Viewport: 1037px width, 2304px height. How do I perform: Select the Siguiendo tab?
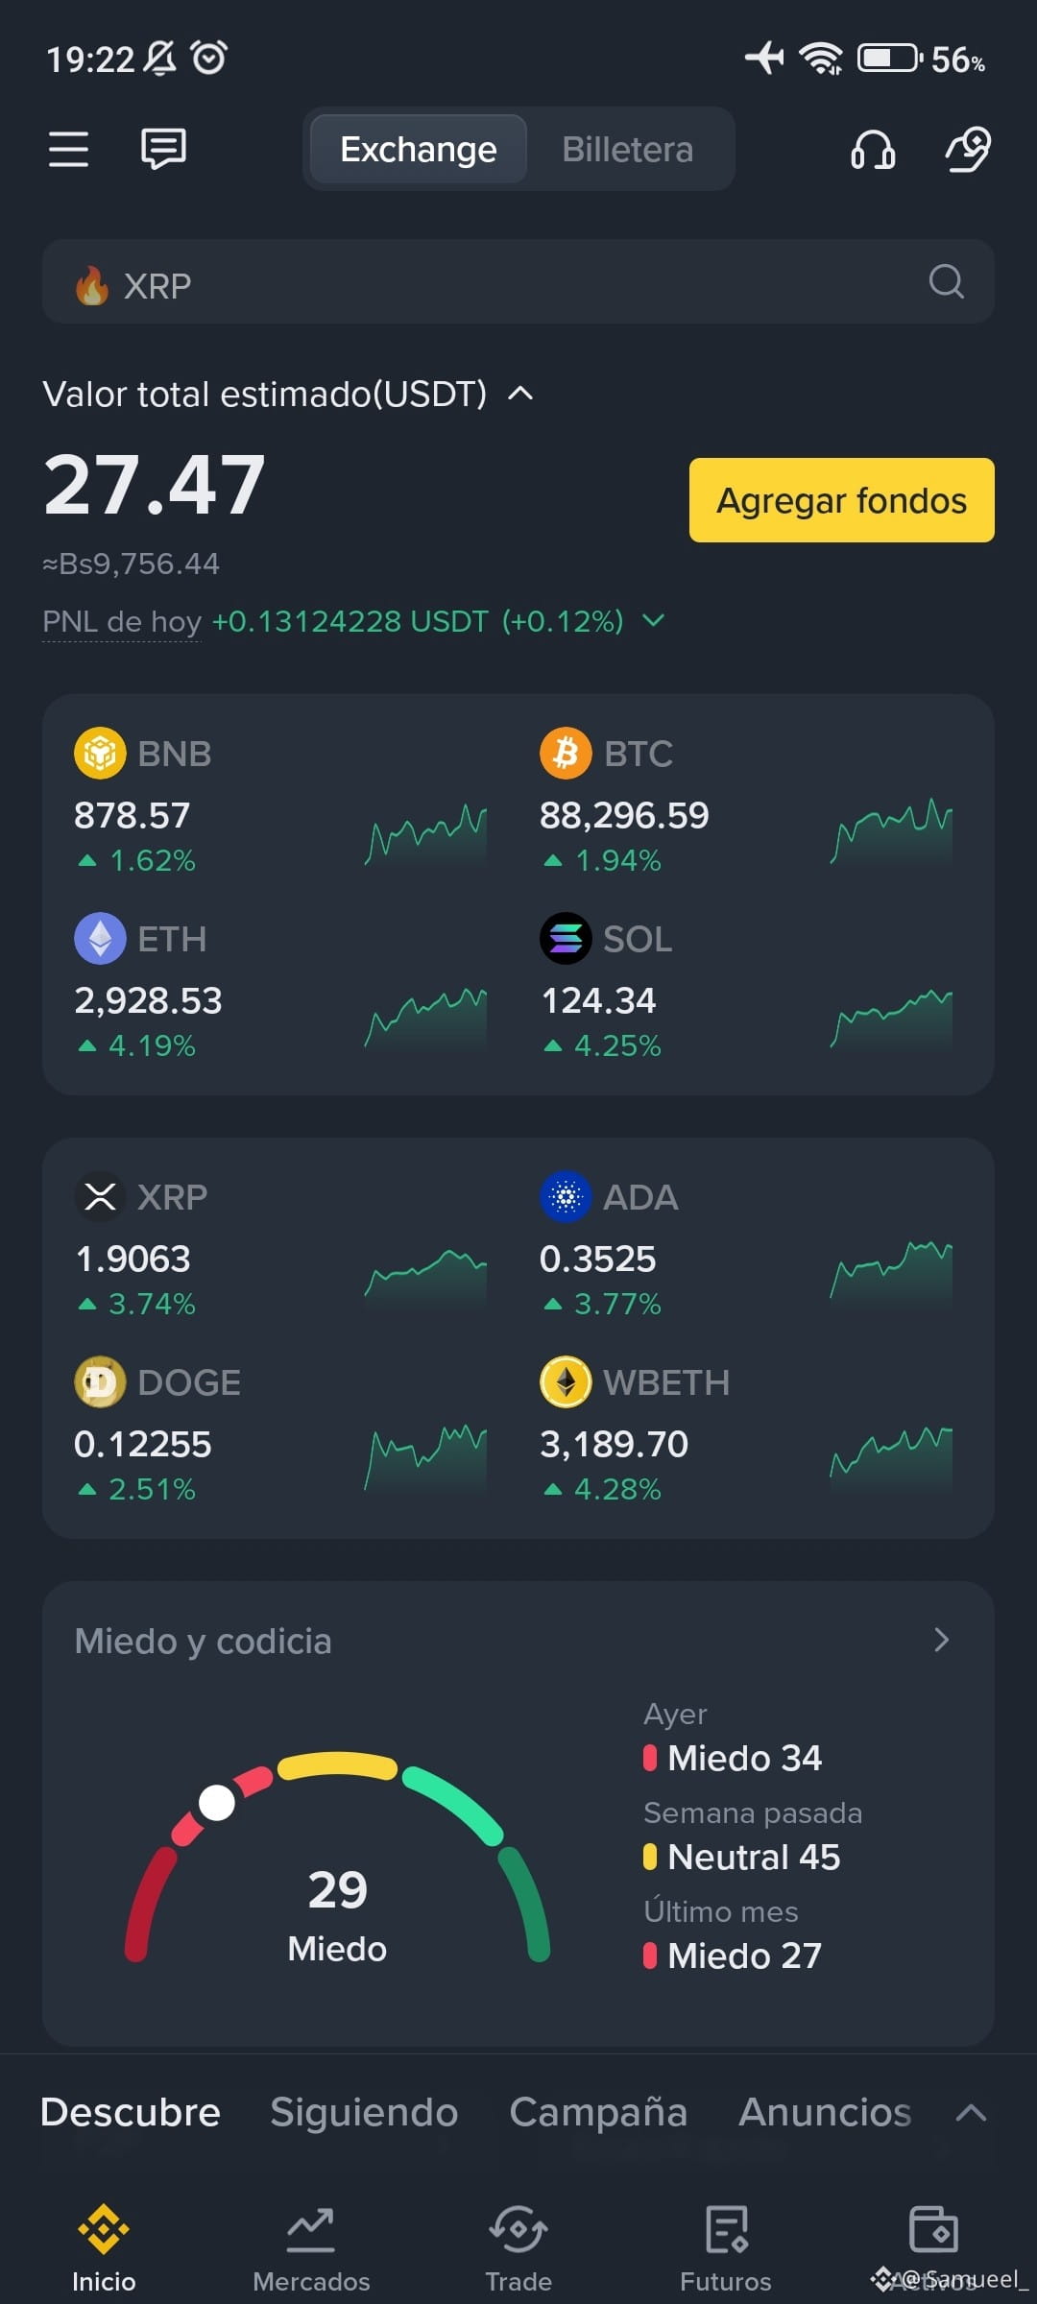coord(364,2112)
